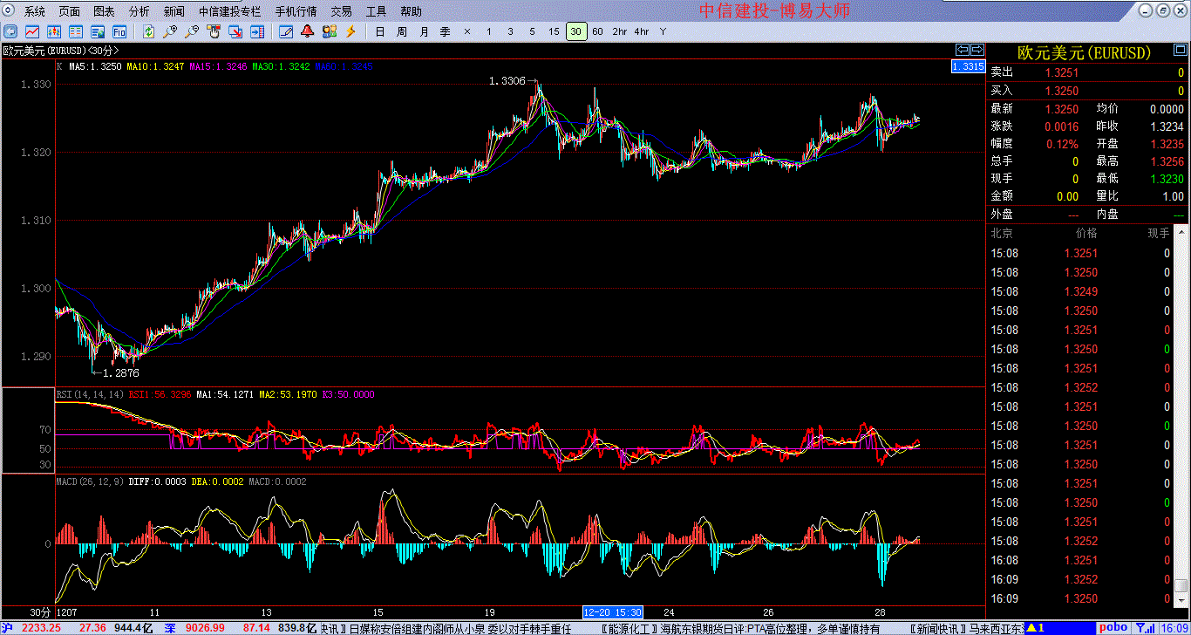The width and height of the screenshot is (1191, 635).
Task: Click the lightning bolt quick trade icon
Action: click(x=350, y=31)
